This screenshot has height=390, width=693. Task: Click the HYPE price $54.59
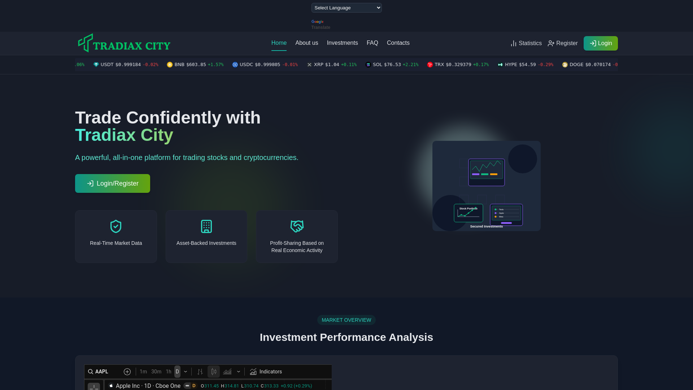[x=527, y=65]
